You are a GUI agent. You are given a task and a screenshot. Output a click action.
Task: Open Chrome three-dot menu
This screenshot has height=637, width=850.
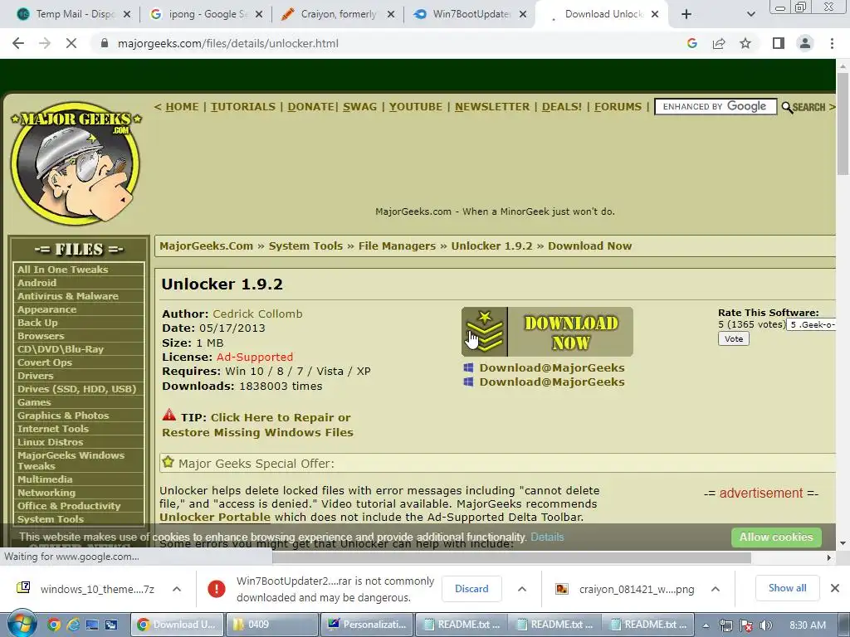[832, 43]
